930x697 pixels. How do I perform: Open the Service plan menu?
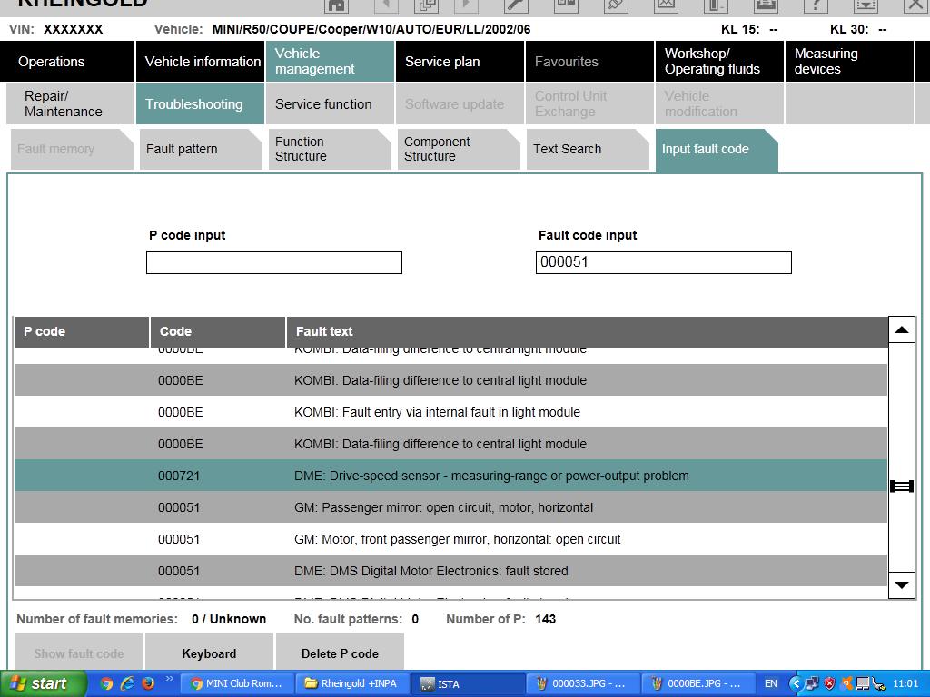click(460, 62)
